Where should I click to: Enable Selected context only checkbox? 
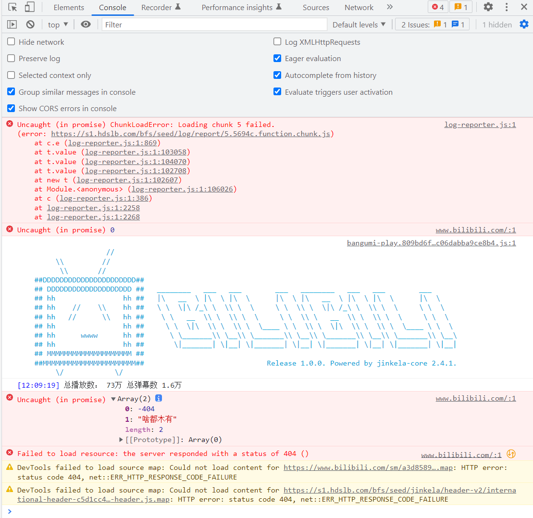click(11, 75)
